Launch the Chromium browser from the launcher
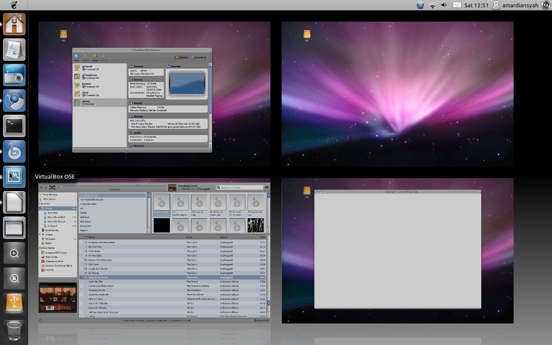The width and height of the screenshot is (552, 345). tap(14, 100)
